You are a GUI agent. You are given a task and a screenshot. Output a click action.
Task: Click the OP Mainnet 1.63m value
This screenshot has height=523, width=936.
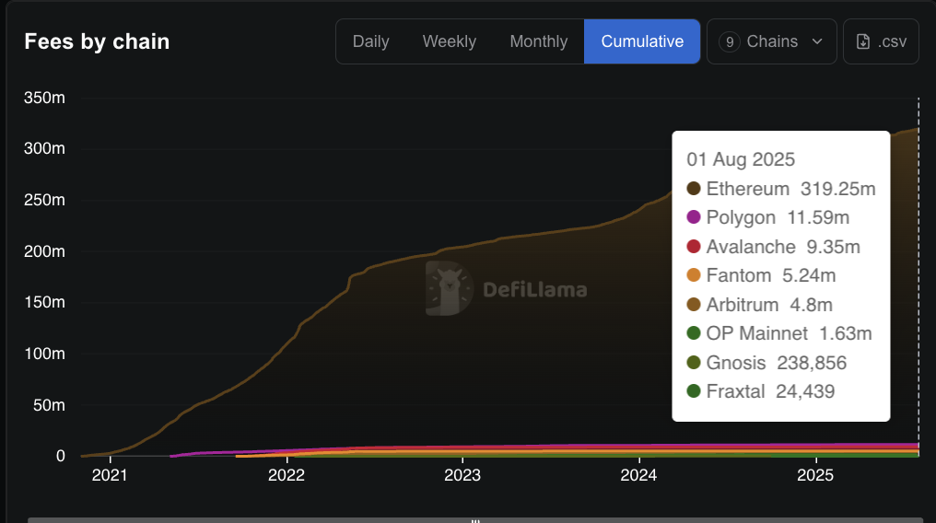(x=846, y=333)
